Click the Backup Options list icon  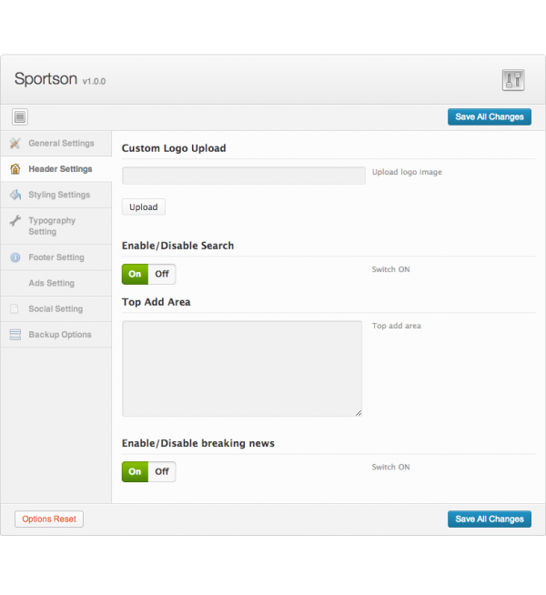(15, 335)
